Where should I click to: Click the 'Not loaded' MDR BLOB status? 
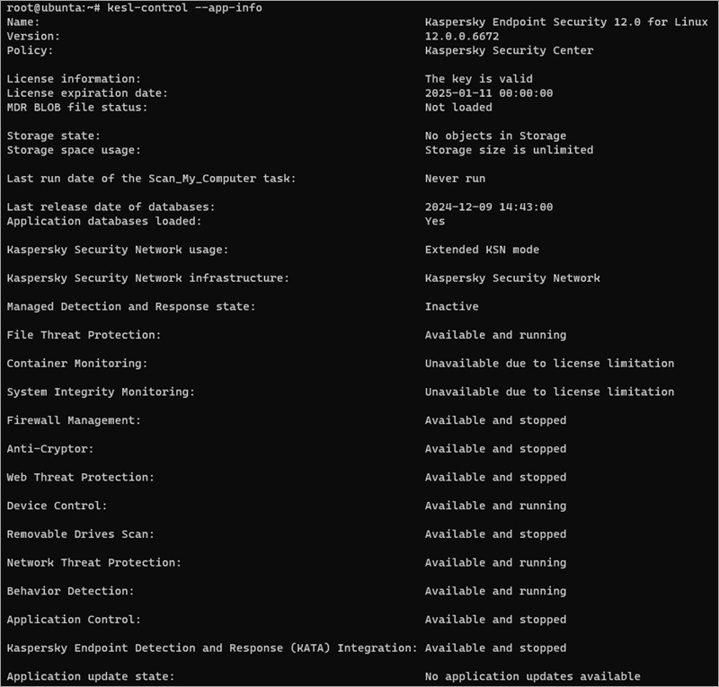[458, 108]
